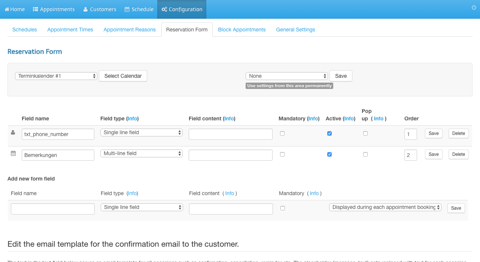Open the Schedule menu

[x=139, y=9]
